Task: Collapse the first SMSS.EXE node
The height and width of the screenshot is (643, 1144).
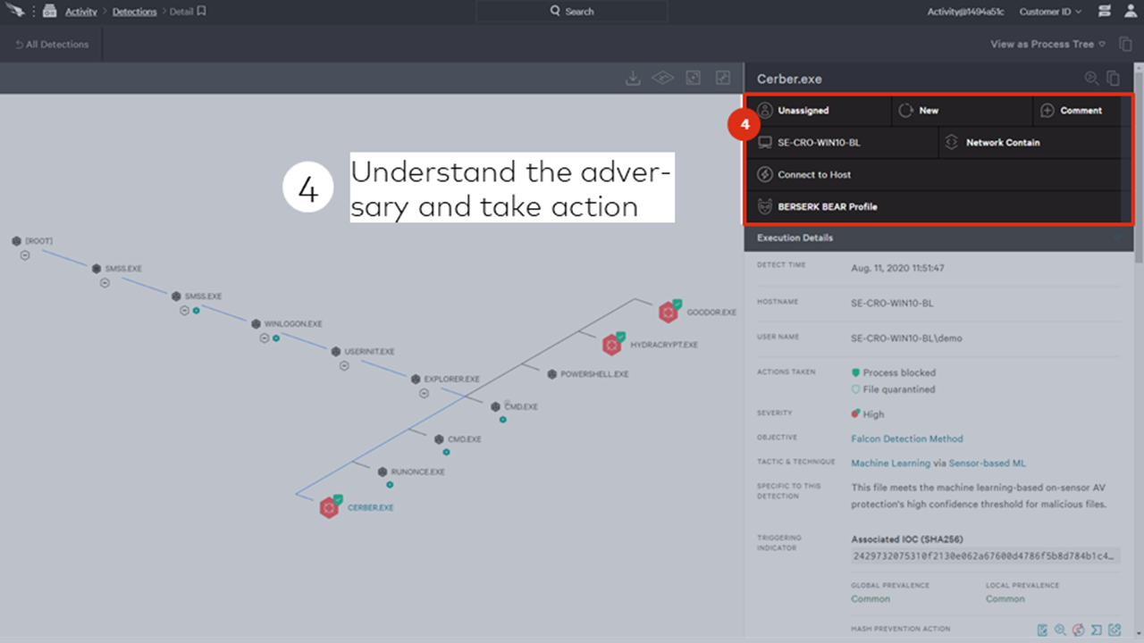Action: [x=105, y=283]
